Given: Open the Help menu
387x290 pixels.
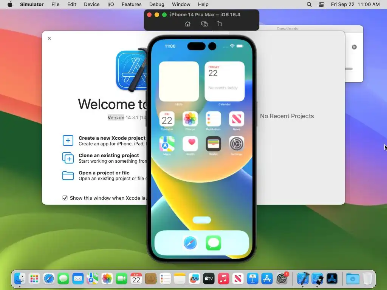Looking at the screenshot, I should point(203,5).
